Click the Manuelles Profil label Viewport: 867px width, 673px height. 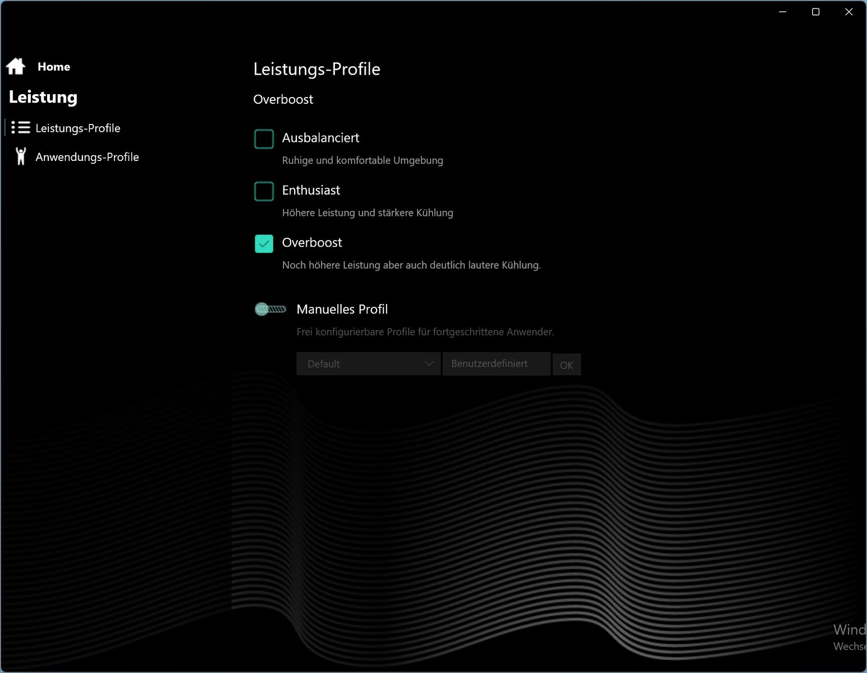(342, 310)
